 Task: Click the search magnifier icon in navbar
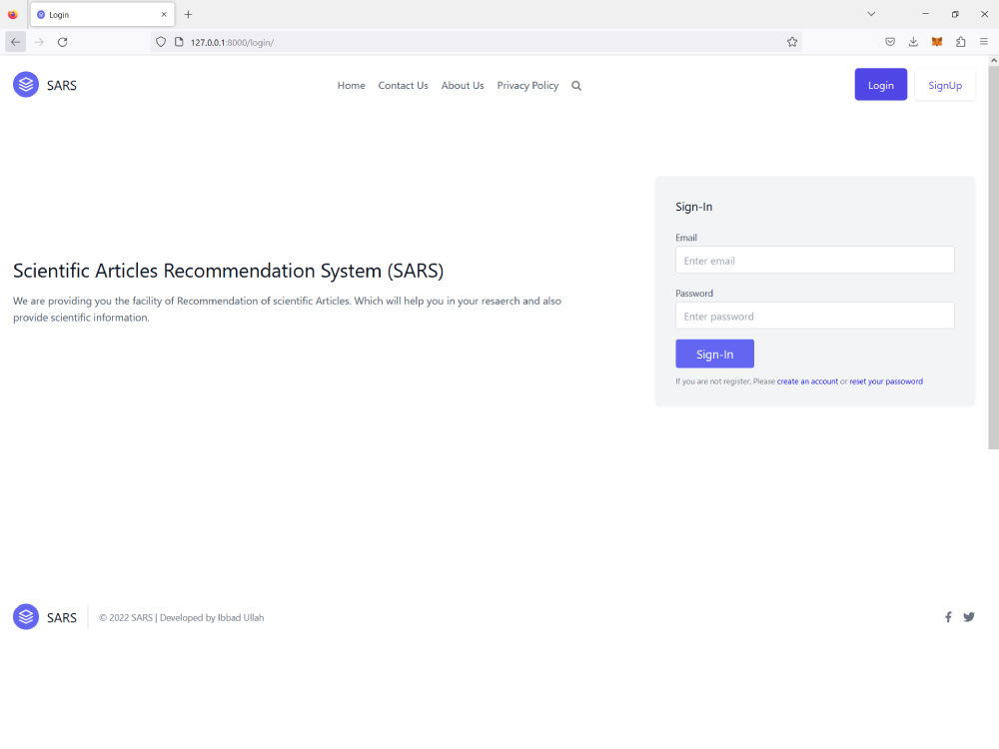pos(576,85)
